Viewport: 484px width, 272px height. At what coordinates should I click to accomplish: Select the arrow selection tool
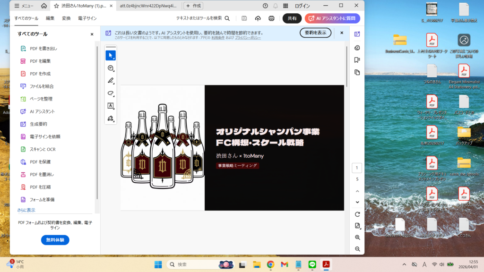[x=111, y=55]
